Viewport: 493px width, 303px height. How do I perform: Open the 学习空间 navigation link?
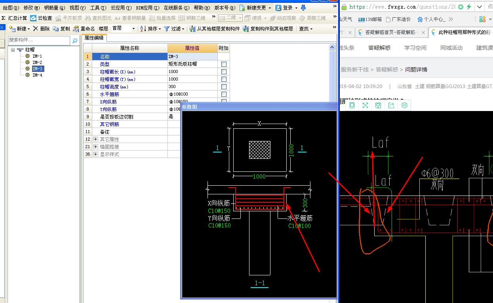pos(415,48)
